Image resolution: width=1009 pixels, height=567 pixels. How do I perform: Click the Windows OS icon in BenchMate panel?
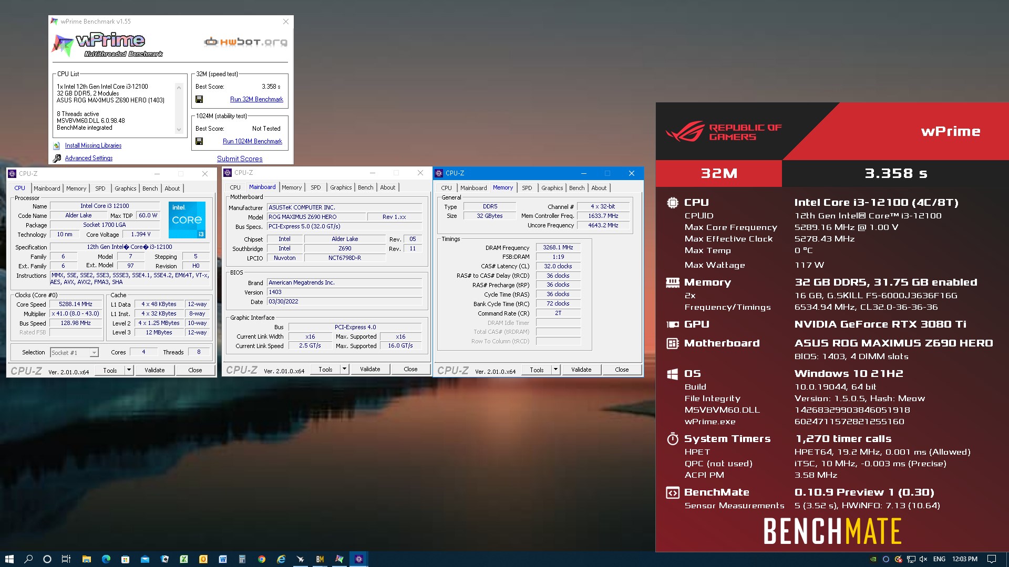pyautogui.click(x=672, y=374)
